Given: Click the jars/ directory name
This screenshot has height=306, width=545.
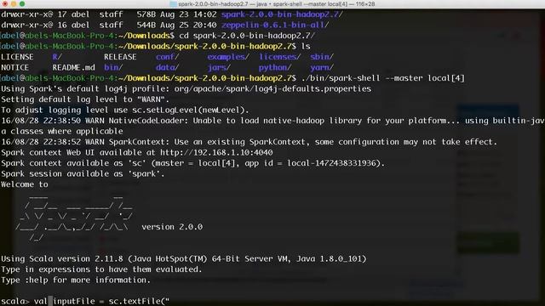Looking at the screenshot, I should pos(219,68).
